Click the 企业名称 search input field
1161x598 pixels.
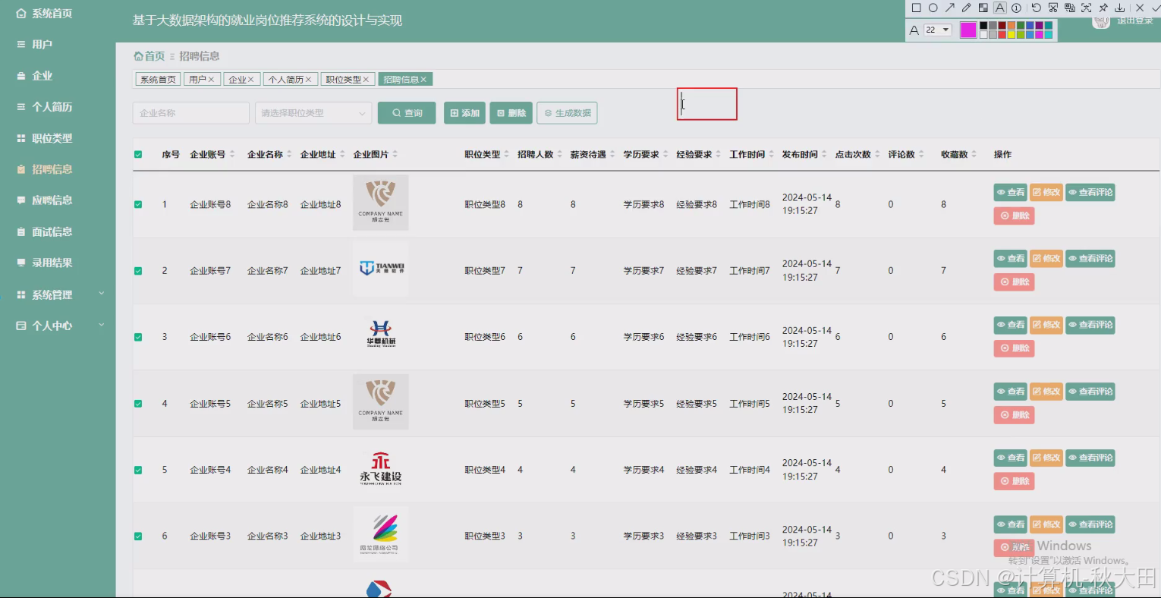click(x=191, y=113)
